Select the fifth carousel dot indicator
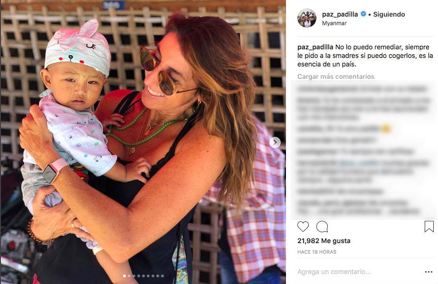 click(x=143, y=276)
